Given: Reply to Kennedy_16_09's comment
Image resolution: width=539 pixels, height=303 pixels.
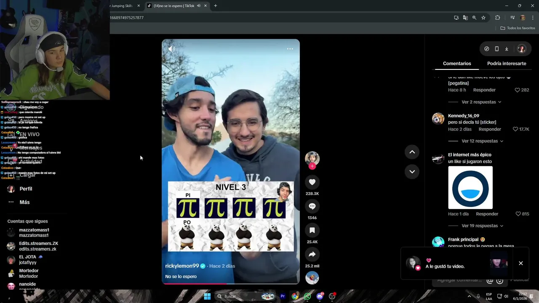Looking at the screenshot, I should pyautogui.click(x=490, y=129).
